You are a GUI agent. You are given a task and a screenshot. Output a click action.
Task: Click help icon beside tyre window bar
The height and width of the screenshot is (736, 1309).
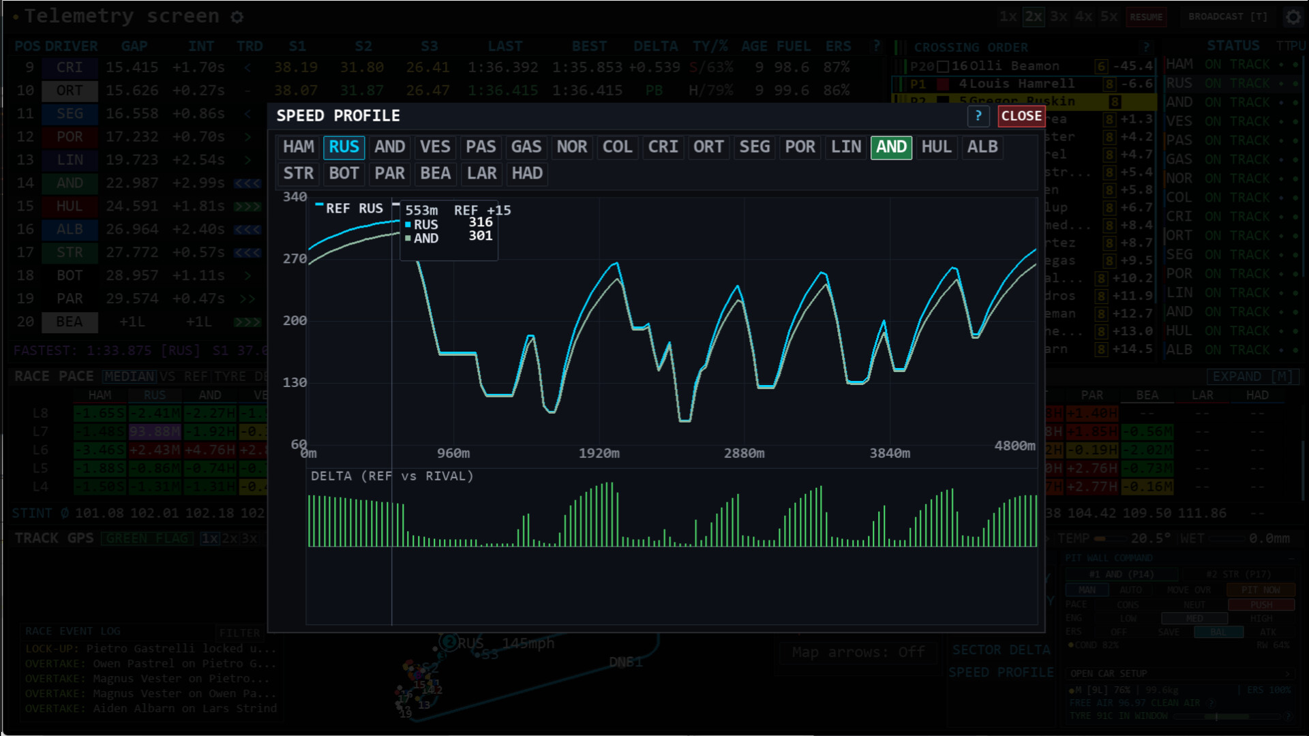[x=1288, y=716]
